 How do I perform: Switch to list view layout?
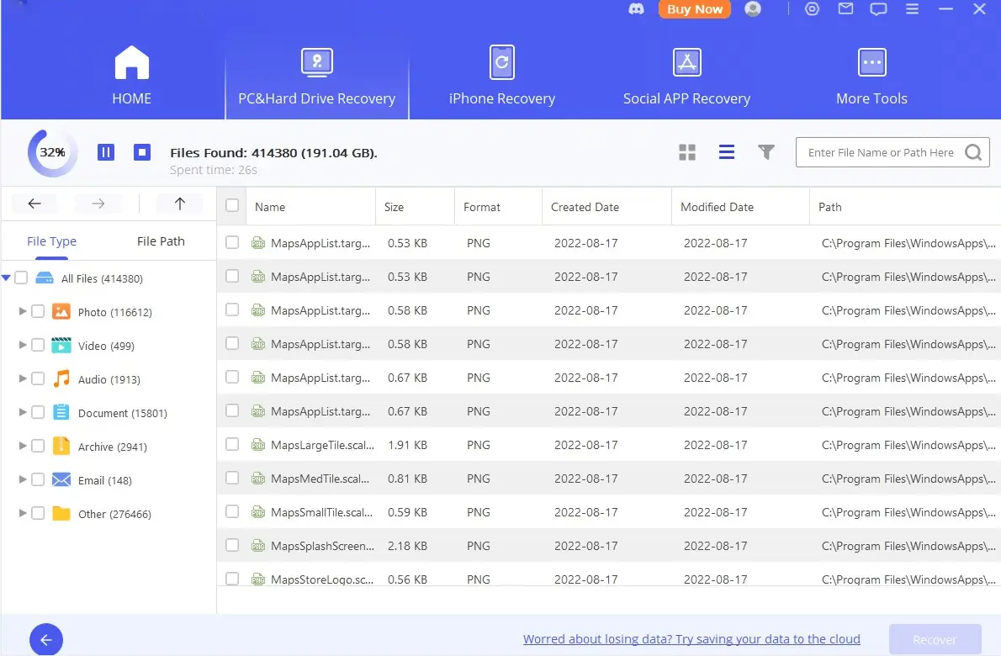pyautogui.click(x=727, y=152)
